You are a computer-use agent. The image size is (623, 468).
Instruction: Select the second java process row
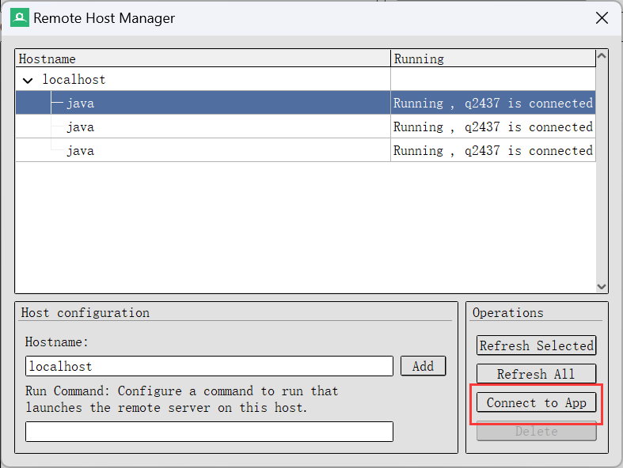80,127
